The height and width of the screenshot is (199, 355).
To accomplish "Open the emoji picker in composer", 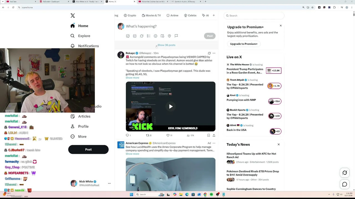I will coord(156,36).
